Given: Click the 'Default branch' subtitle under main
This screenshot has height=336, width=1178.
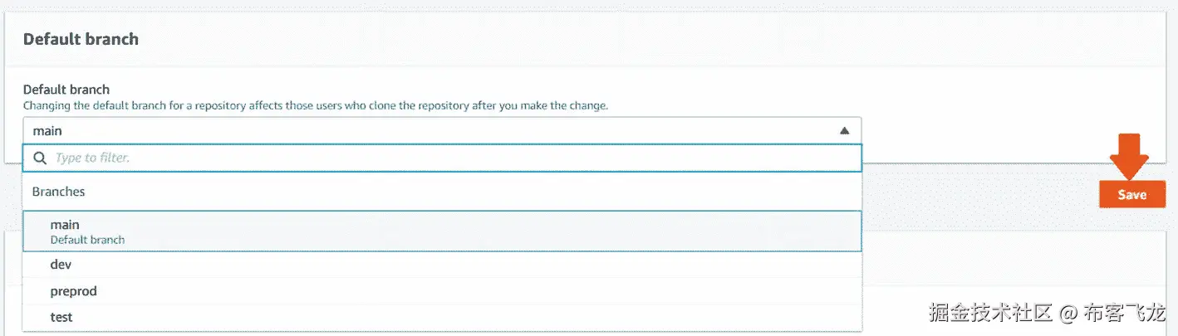Looking at the screenshot, I should [87, 240].
